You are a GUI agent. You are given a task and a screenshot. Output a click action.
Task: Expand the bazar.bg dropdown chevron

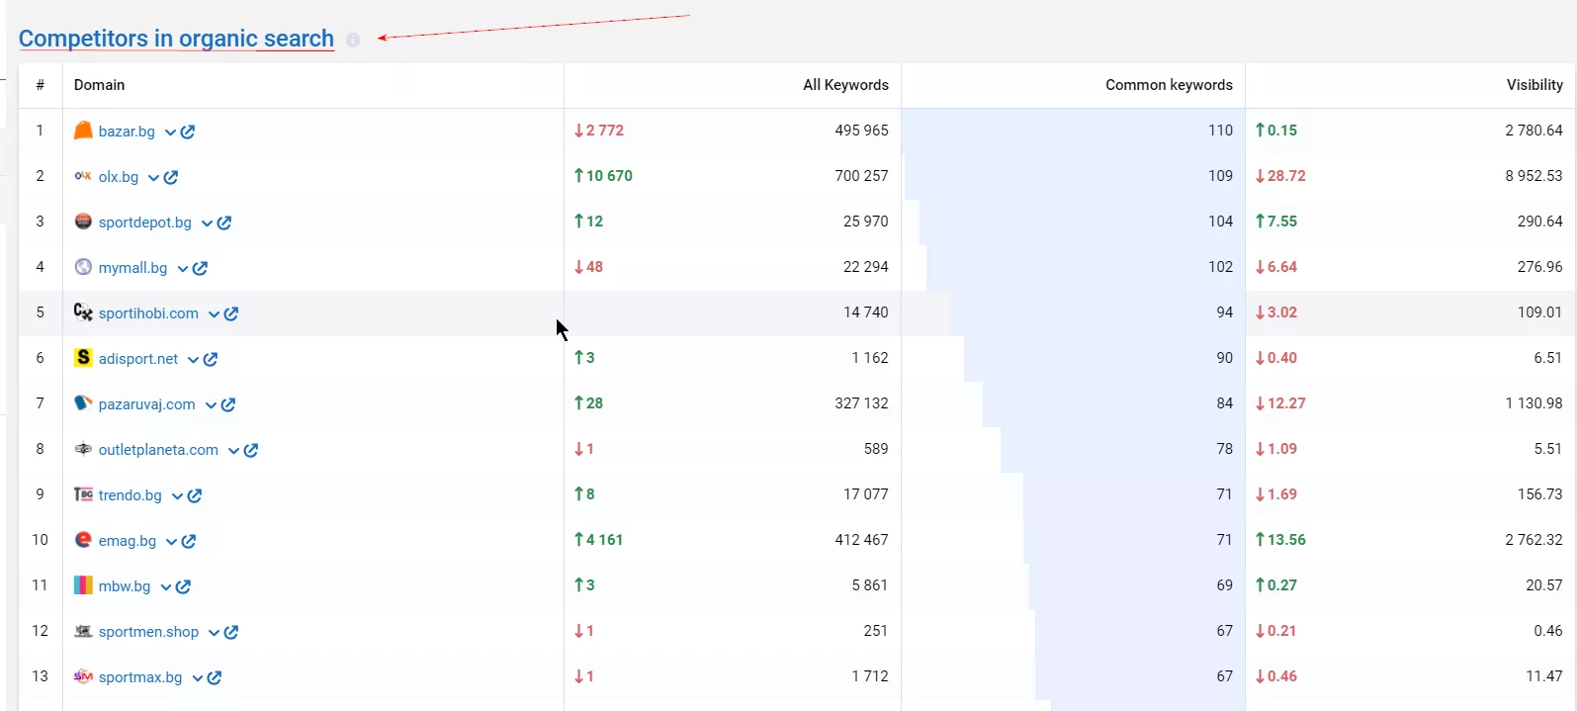click(x=170, y=133)
